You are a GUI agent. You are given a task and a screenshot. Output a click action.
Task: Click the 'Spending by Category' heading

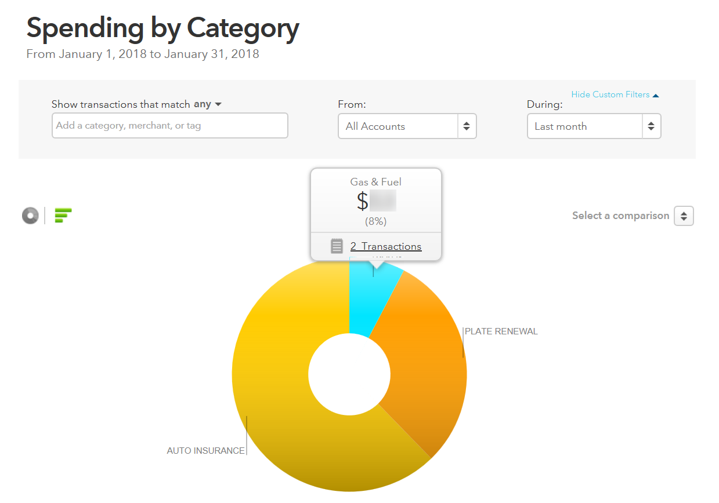coord(163,27)
